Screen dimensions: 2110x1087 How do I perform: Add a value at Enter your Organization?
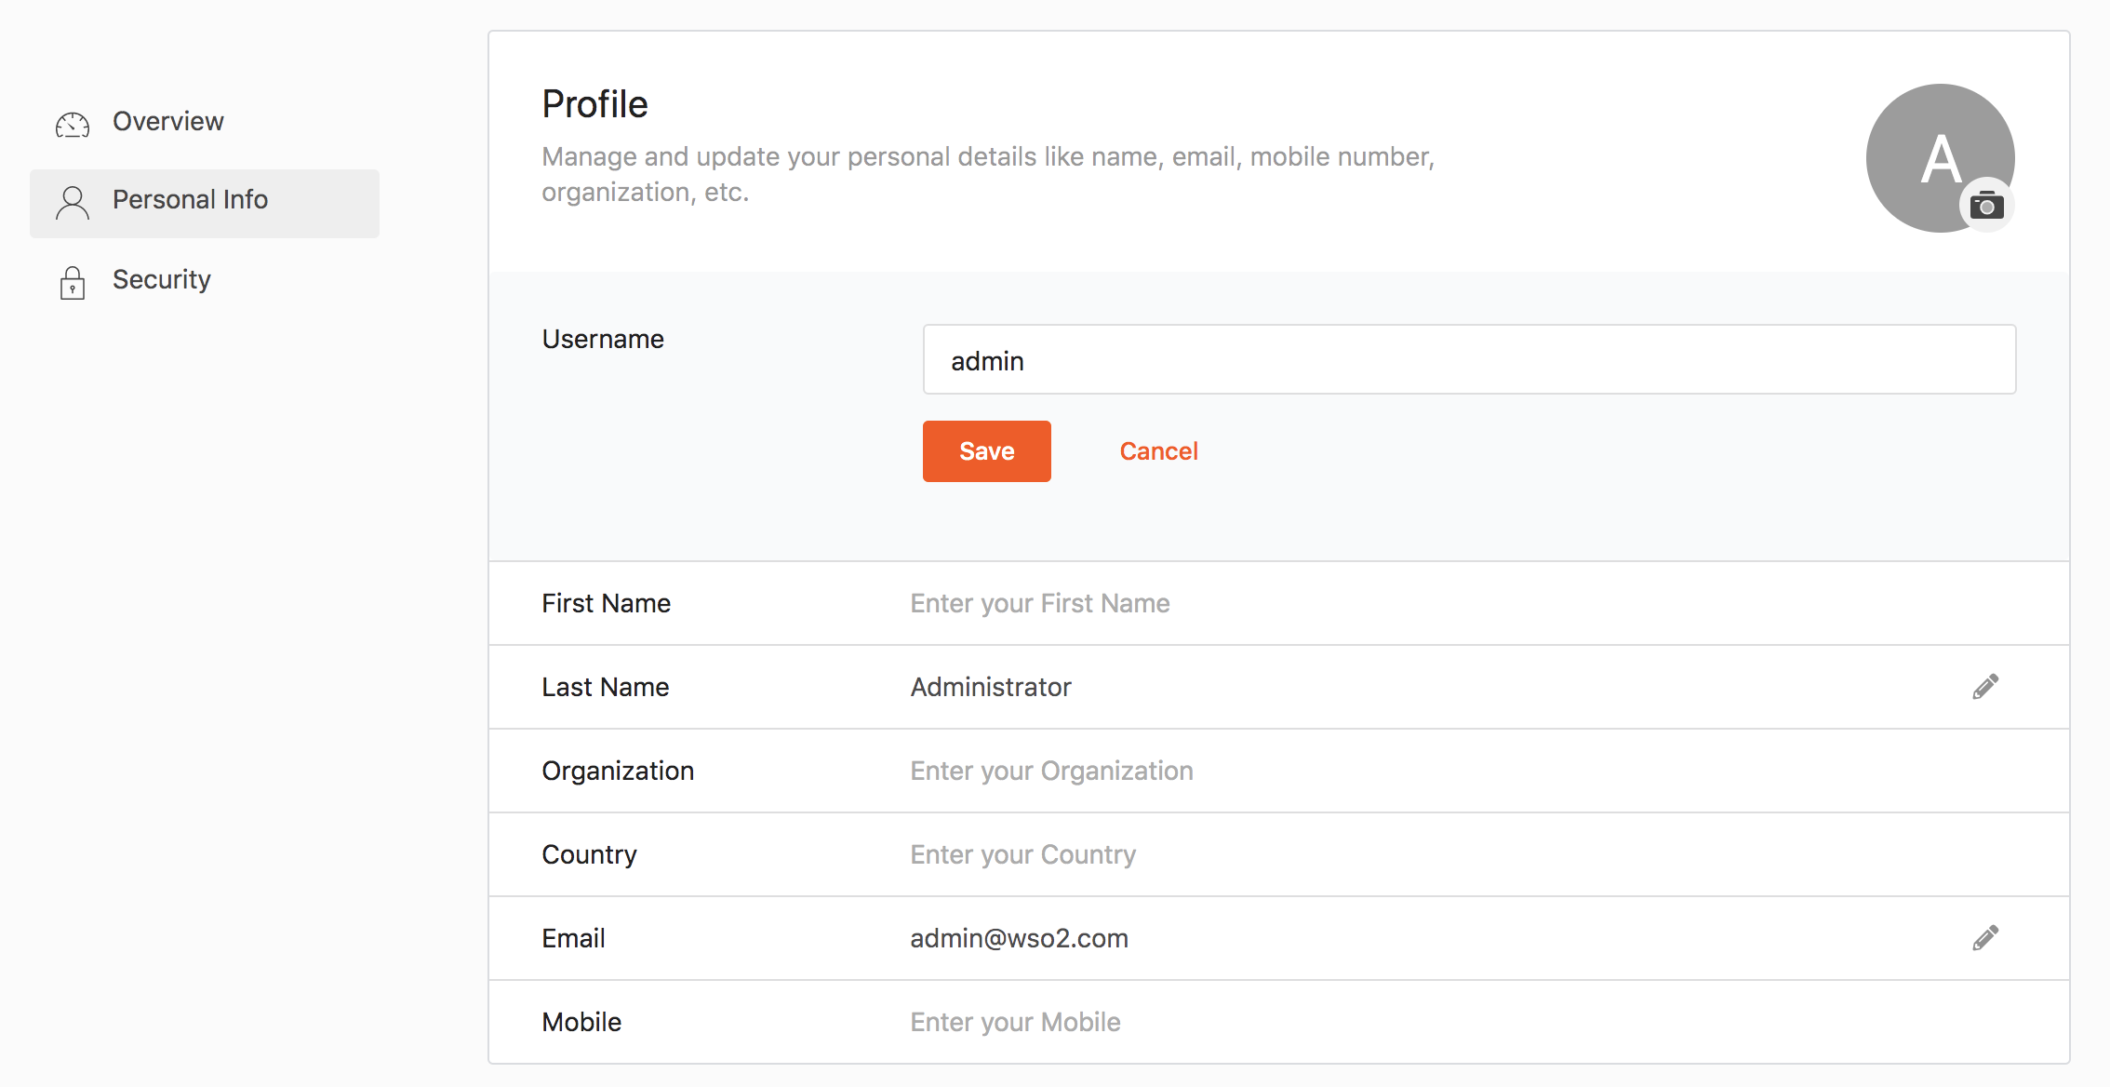click(1051, 771)
